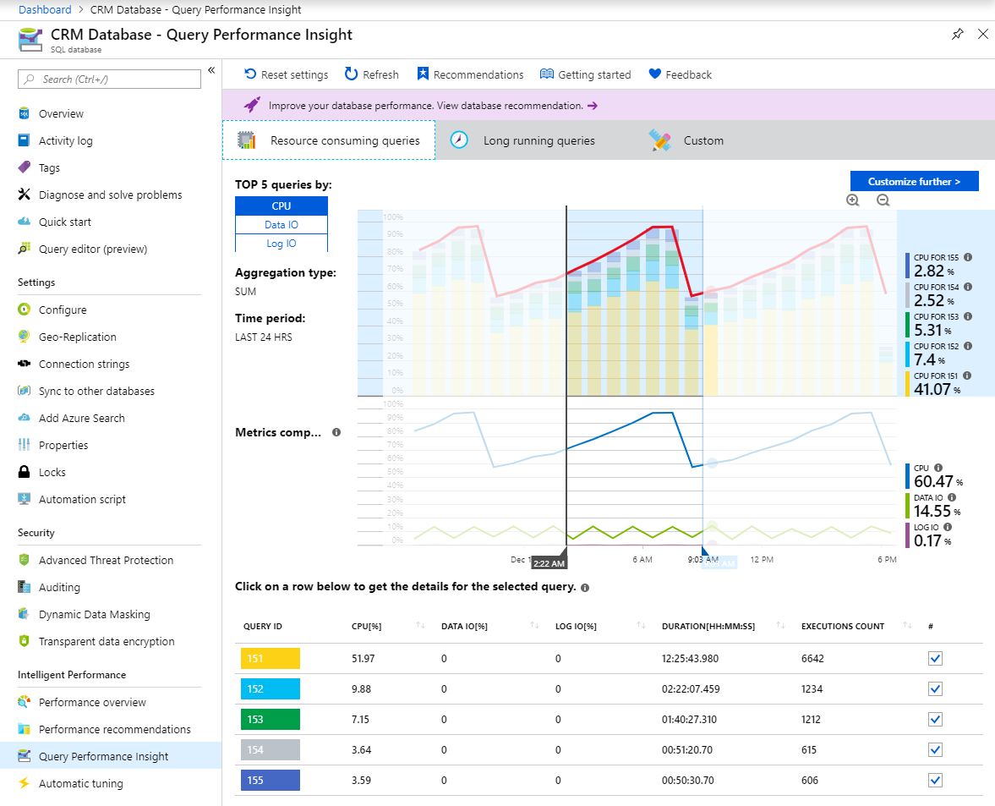This screenshot has width=995, height=806.
Task: Open Recommendations from the toolbar
Action: coord(470,74)
